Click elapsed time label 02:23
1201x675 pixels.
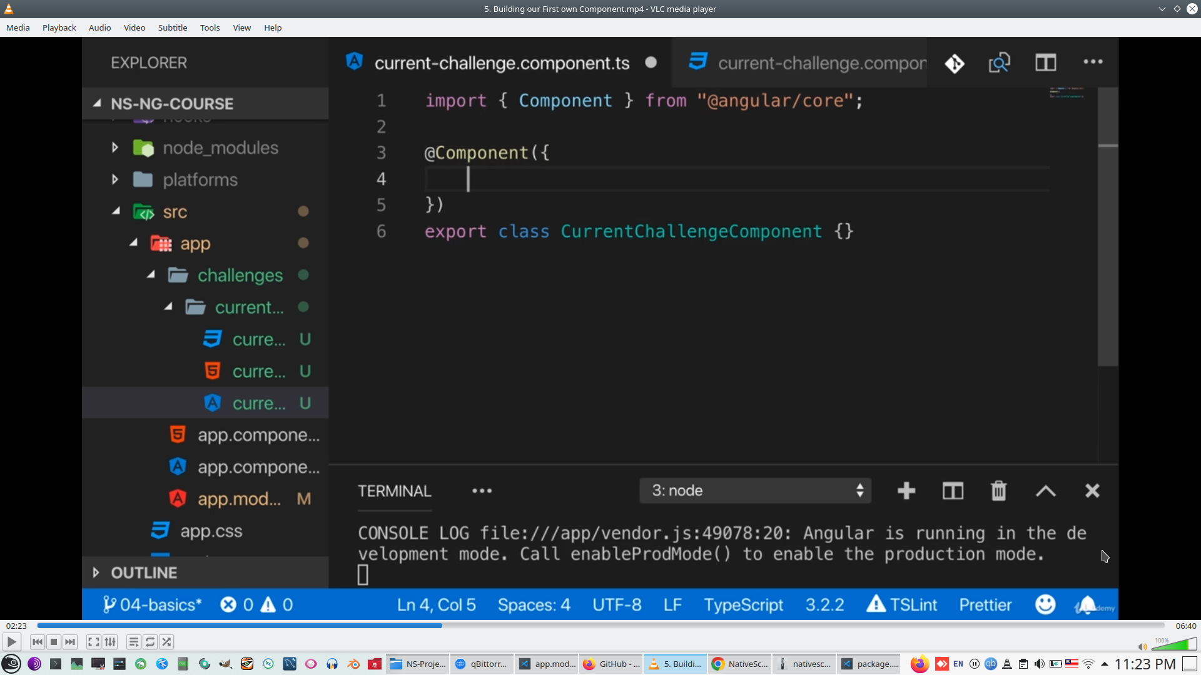[16, 626]
